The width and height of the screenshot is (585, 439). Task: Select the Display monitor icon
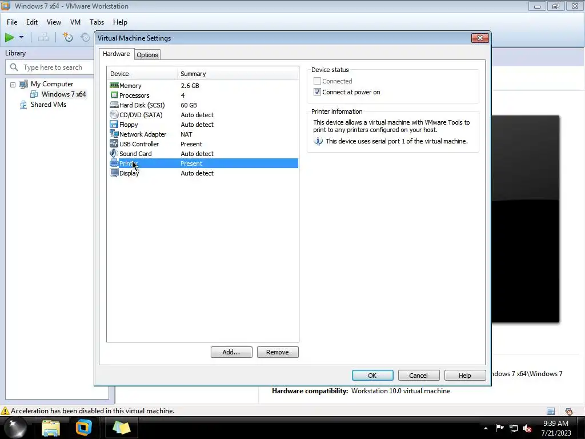click(x=114, y=173)
